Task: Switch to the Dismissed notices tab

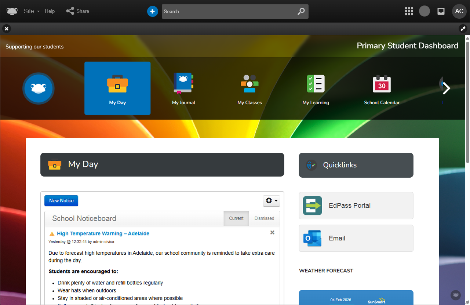Action: pyautogui.click(x=264, y=218)
